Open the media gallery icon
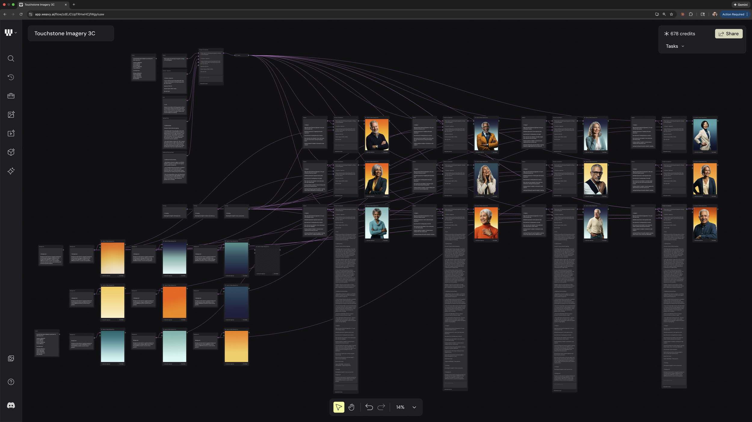Viewport: 752px width, 422px height. click(11, 358)
